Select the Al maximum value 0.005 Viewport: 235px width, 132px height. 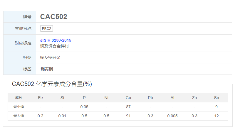click(x=172, y=116)
